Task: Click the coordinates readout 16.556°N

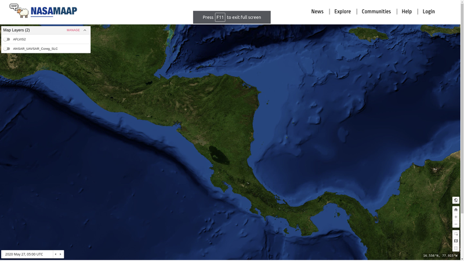Action: (440, 256)
